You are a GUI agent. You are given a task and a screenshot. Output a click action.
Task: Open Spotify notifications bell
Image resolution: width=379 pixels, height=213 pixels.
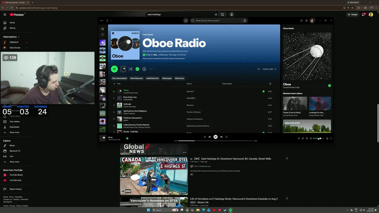point(301,20)
